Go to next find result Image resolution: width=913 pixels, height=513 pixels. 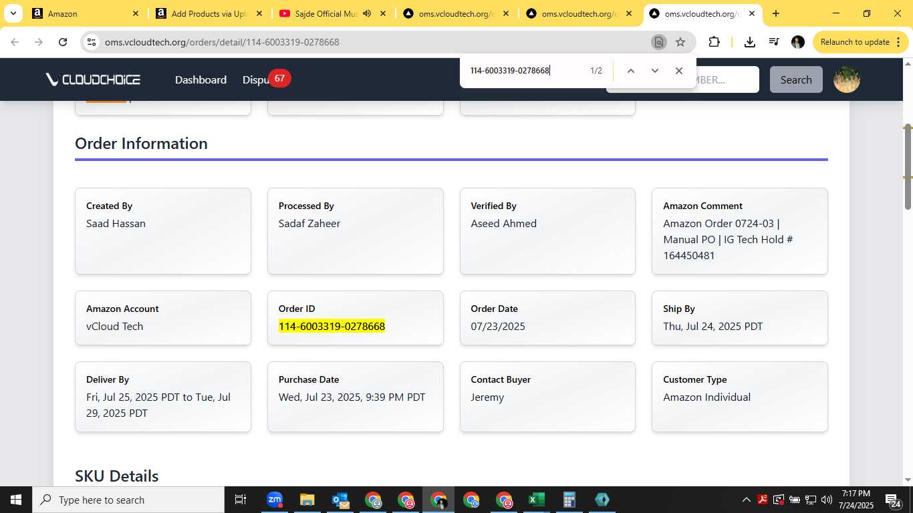click(x=655, y=71)
